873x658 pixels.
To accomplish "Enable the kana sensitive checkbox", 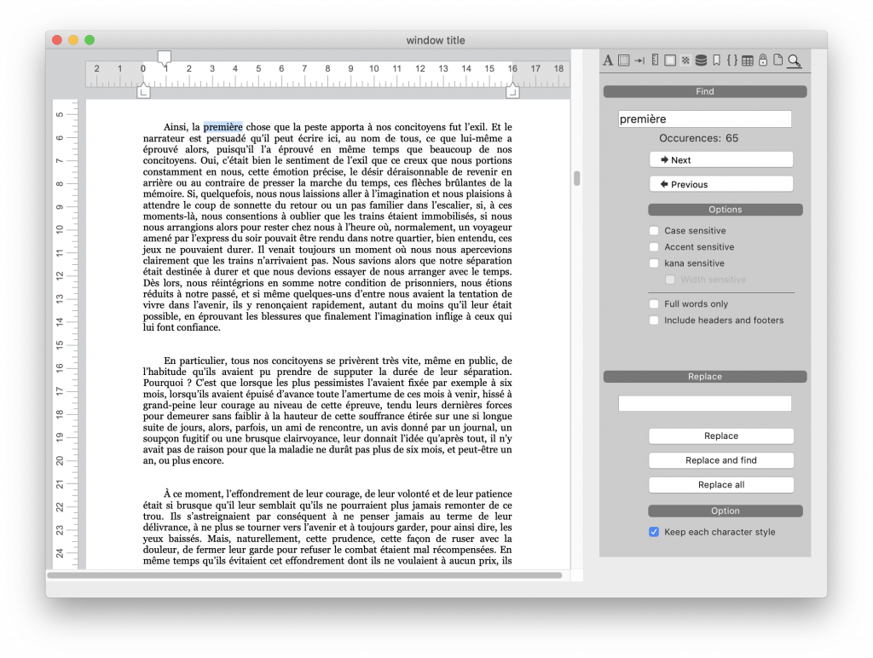I will click(654, 263).
